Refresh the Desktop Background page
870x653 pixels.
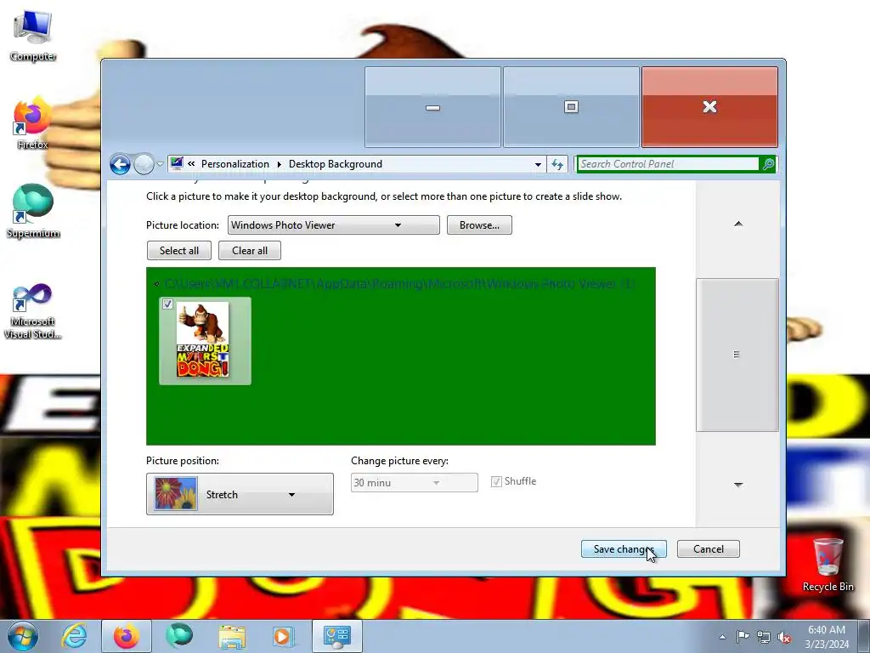coord(557,164)
